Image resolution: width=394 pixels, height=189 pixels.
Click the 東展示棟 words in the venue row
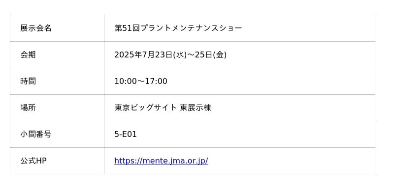click(x=196, y=108)
